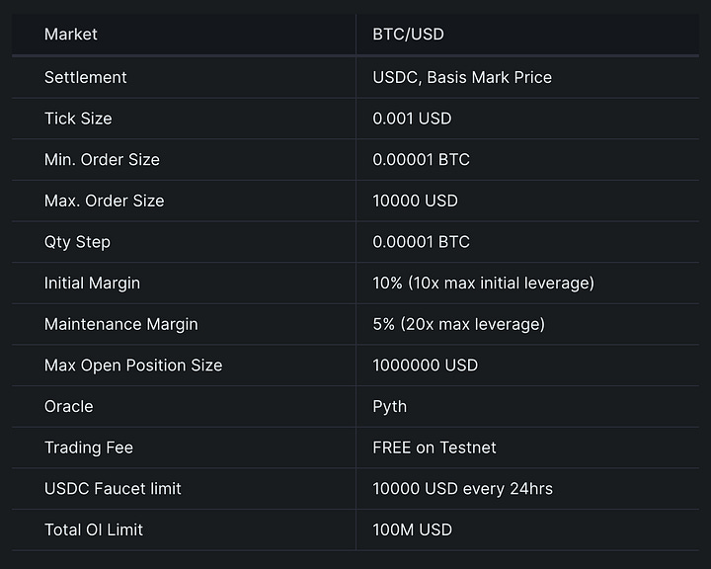Click the Qty Step row label
711x569 pixels.
coord(77,242)
